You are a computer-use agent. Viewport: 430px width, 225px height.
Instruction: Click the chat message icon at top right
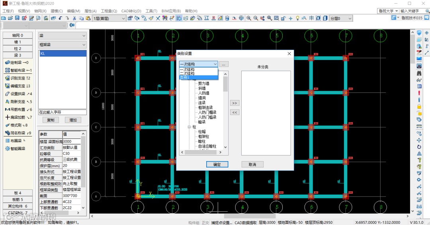coord(427,17)
